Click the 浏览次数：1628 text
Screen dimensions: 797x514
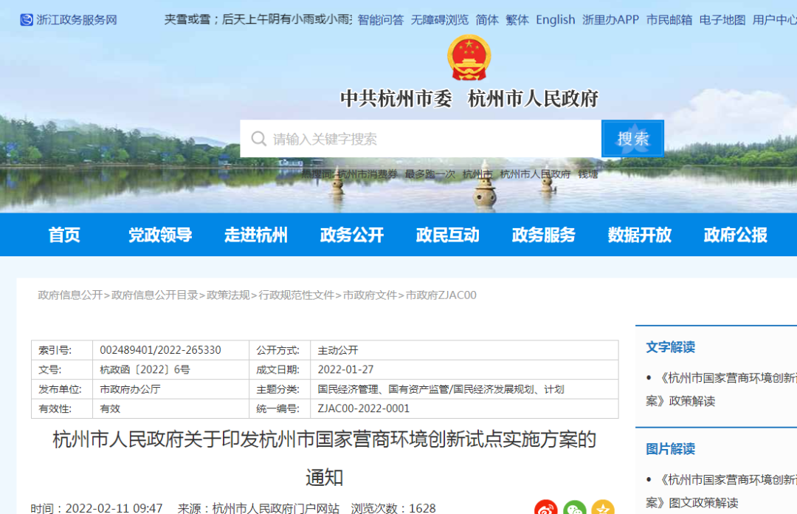pos(393,508)
